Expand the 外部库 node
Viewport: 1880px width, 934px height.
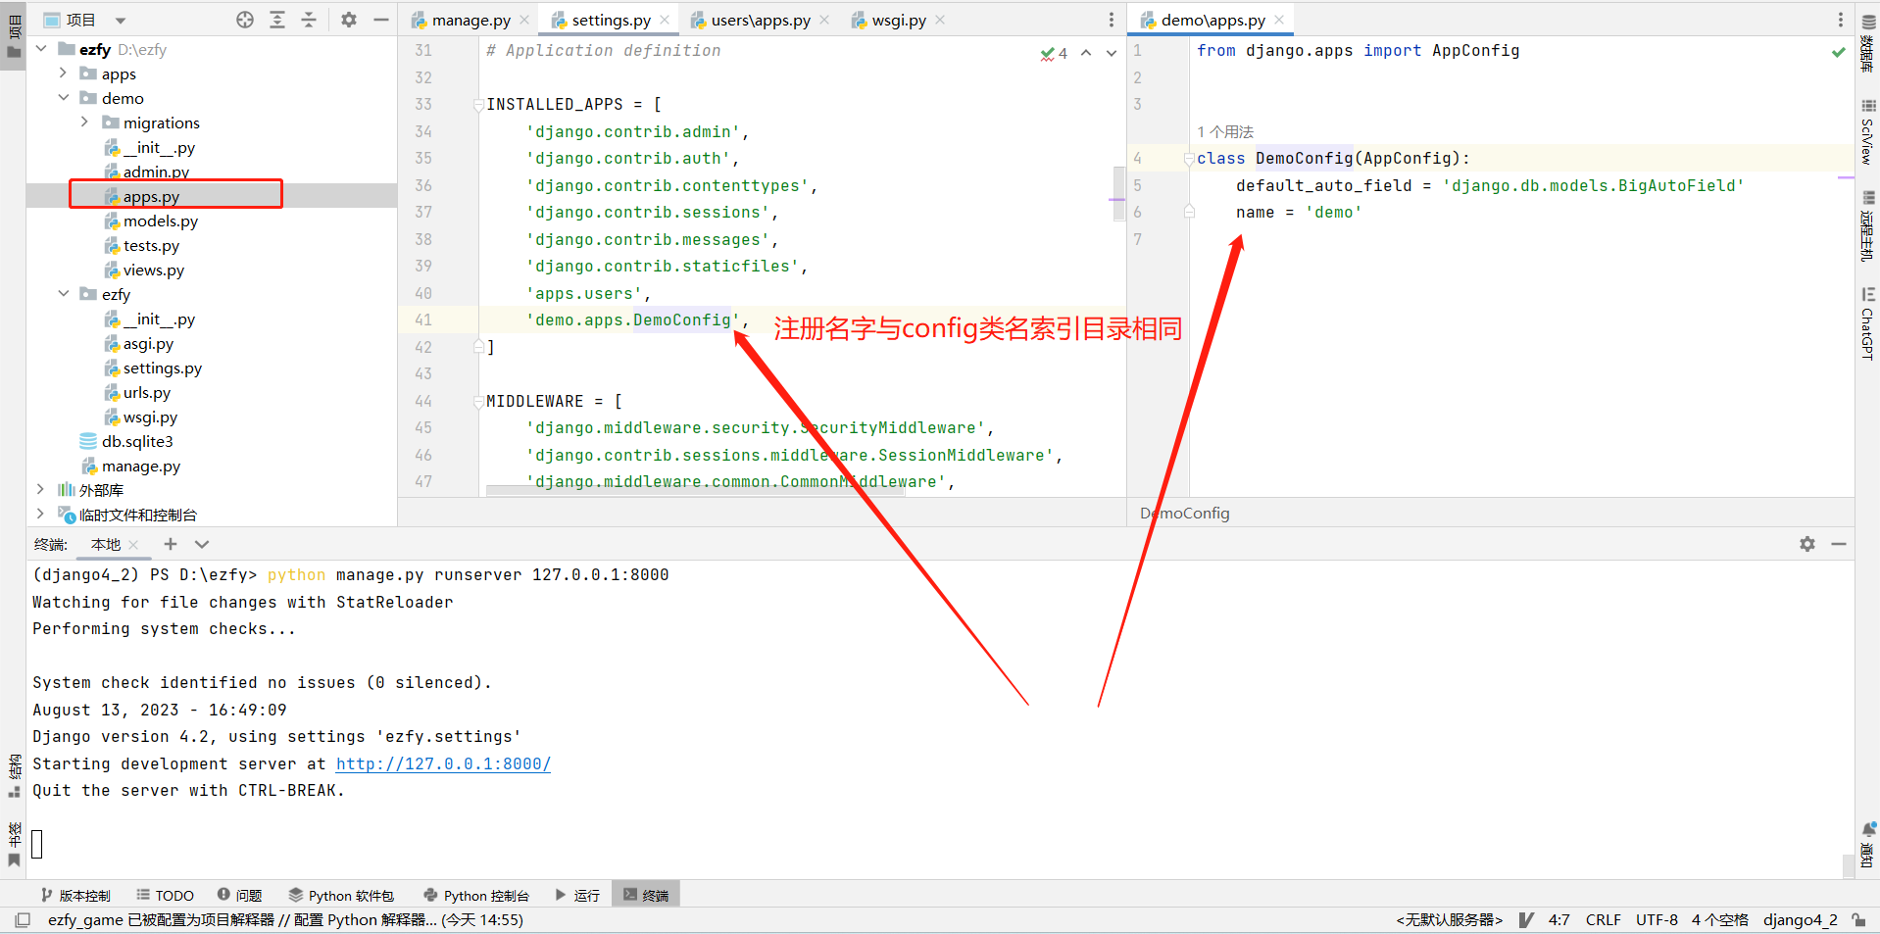[x=40, y=489]
